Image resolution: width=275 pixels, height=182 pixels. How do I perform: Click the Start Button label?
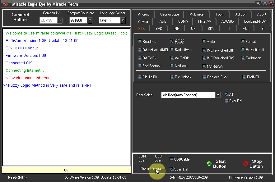pyautogui.click(x=220, y=164)
